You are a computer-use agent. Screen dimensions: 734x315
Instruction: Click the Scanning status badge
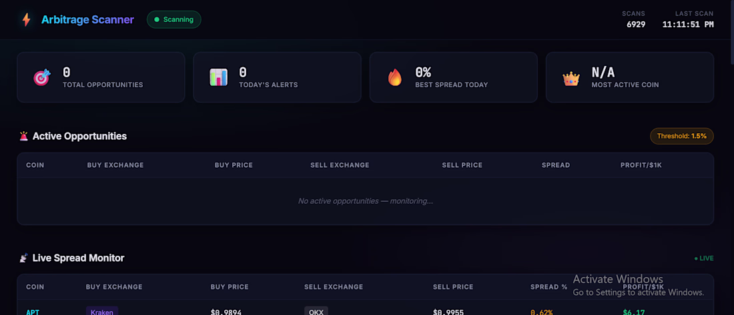tap(173, 19)
